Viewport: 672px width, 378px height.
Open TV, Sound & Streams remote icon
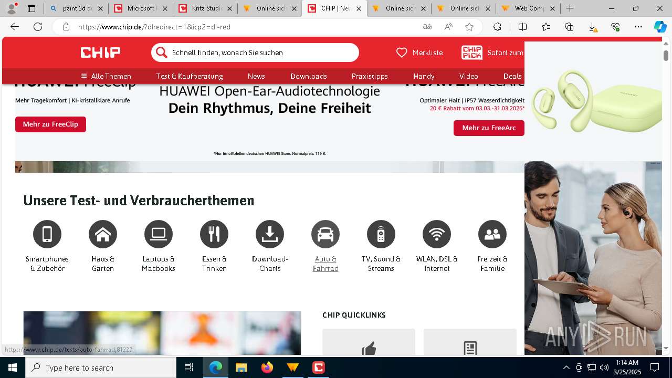pyautogui.click(x=381, y=234)
